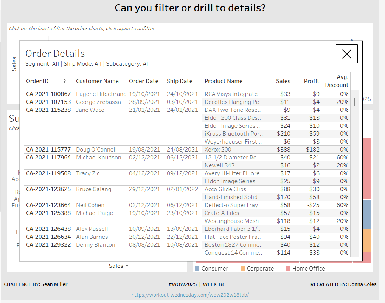Click the sort icon beside Order ID header
This screenshot has width=385, height=303.
(x=65, y=81)
